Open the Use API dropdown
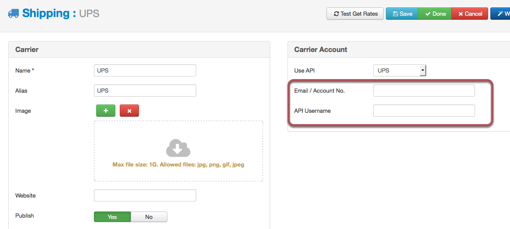The image size is (510, 229). pyautogui.click(x=400, y=70)
